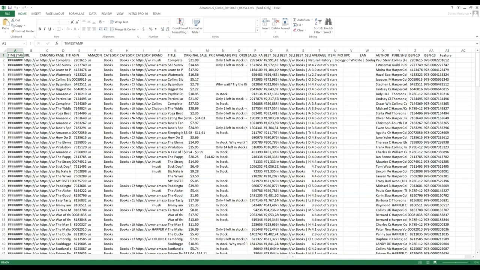The width and height of the screenshot is (480, 270).
Task: Toggle Italic formatting
Action: click(x=44, y=29)
